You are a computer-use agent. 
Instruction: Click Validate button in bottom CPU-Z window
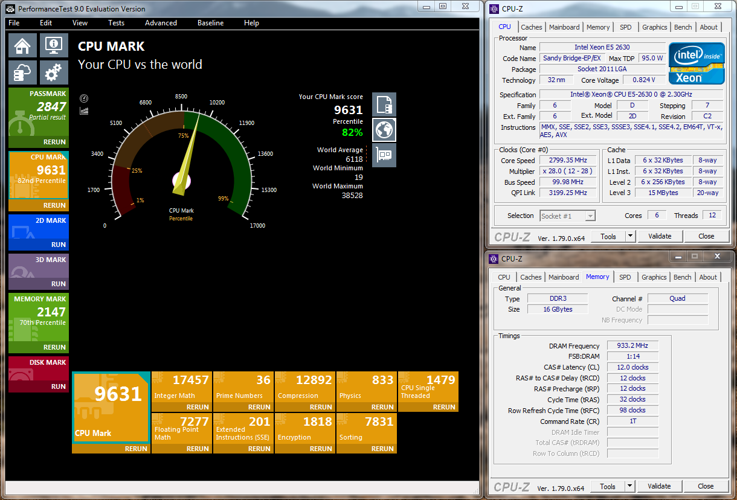(x=658, y=486)
